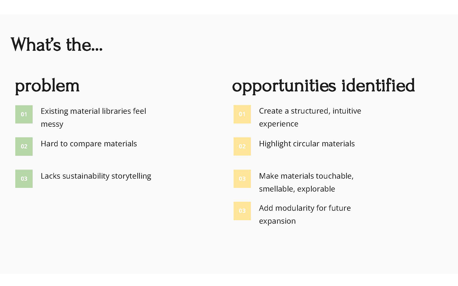Click the word "messy"
Screen dimensions: 458x286
pyautogui.click(x=52, y=124)
